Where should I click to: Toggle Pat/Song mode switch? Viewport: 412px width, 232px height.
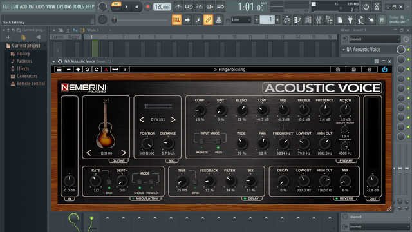point(116,6)
